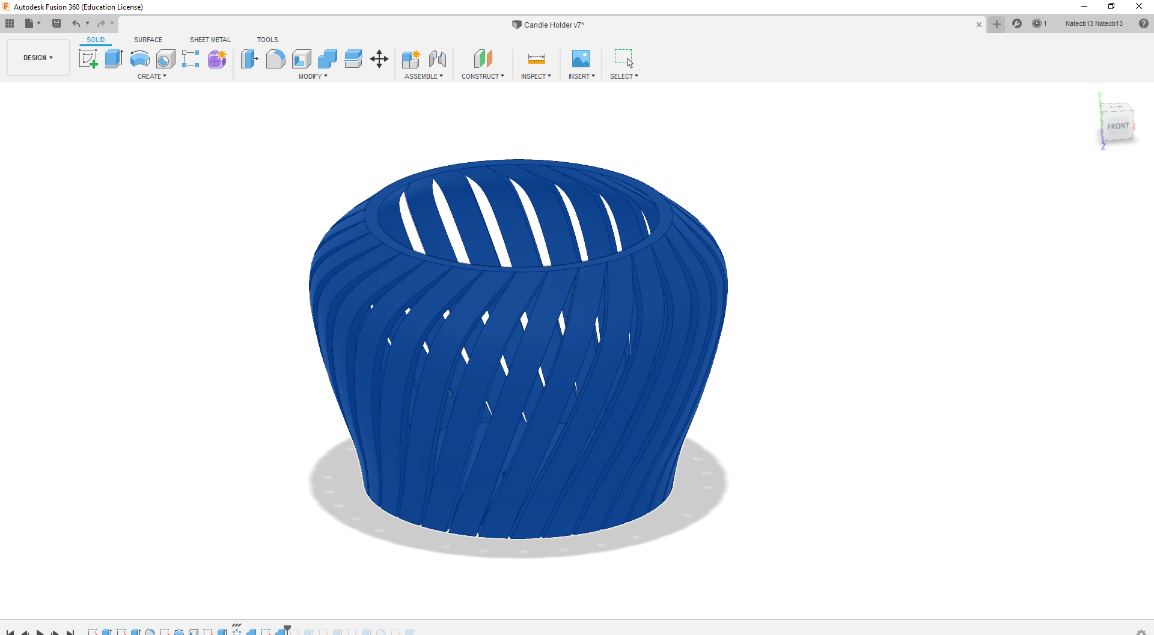Close the Candle Holder v7 document tab

(979, 25)
